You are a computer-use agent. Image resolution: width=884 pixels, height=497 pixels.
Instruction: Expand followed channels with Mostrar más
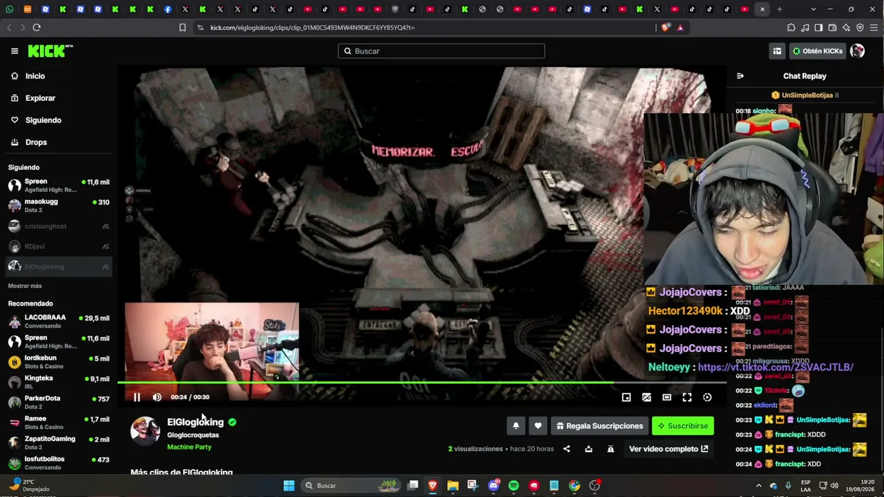[x=25, y=286]
